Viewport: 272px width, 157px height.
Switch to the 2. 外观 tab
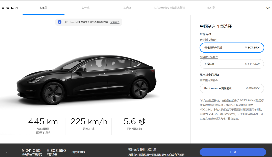[85, 8]
